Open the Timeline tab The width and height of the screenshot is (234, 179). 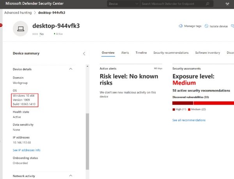(141, 53)
